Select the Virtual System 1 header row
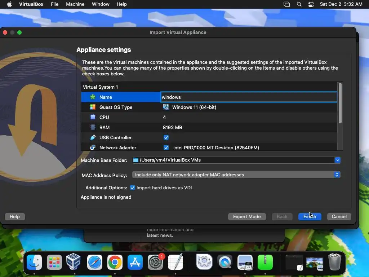The image size is (369, 277). pyautogui.click(x=209, y=87)
